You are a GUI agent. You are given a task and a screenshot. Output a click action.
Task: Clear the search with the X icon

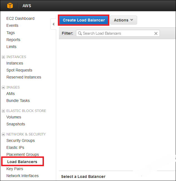156,34
